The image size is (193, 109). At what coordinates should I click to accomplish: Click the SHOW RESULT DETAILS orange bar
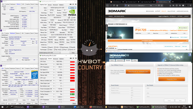click(x=148, y=41)
